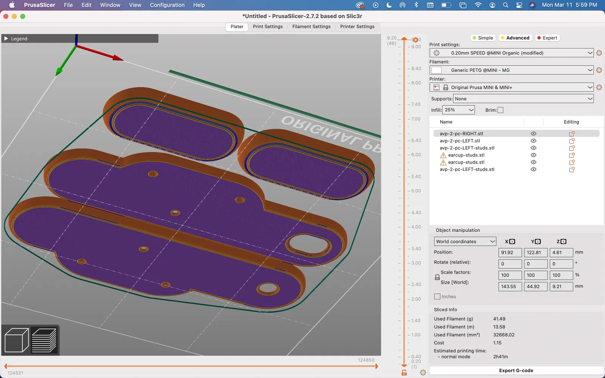This screenshot has width=605, height=378.
Task: Open print settings gear icon
Action: click(x=599, y=53)
